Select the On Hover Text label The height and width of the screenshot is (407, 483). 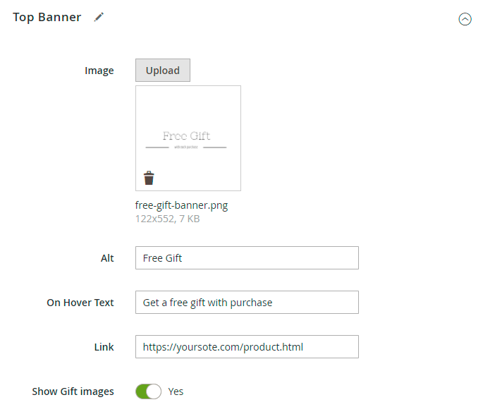[x=80, y=303]
